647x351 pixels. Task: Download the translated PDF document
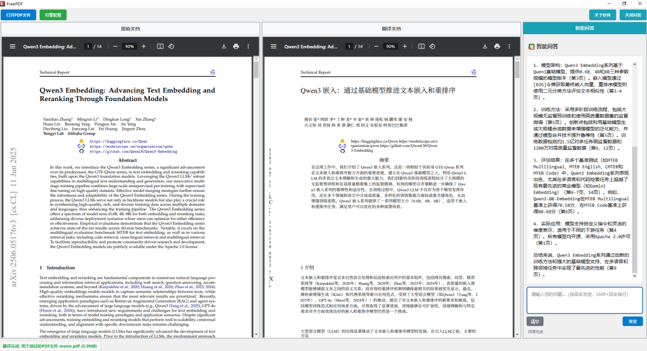point(485,46)
